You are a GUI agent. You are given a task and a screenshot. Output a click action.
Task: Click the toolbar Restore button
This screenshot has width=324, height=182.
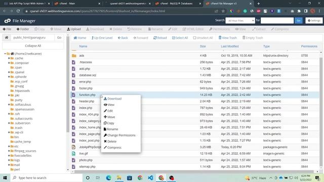135,29
